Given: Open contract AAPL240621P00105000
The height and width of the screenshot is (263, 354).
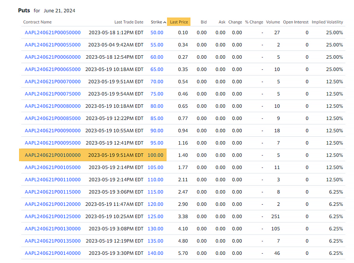Looking at the screenshot, I should coord(53,167).
